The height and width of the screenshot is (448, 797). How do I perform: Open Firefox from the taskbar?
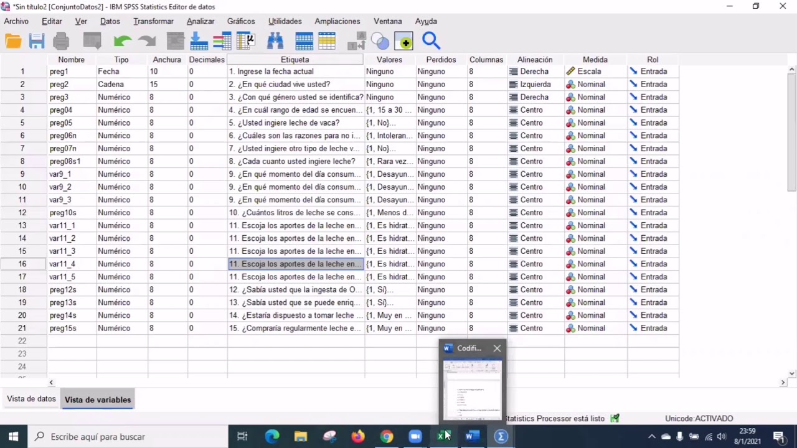[357, 437]
